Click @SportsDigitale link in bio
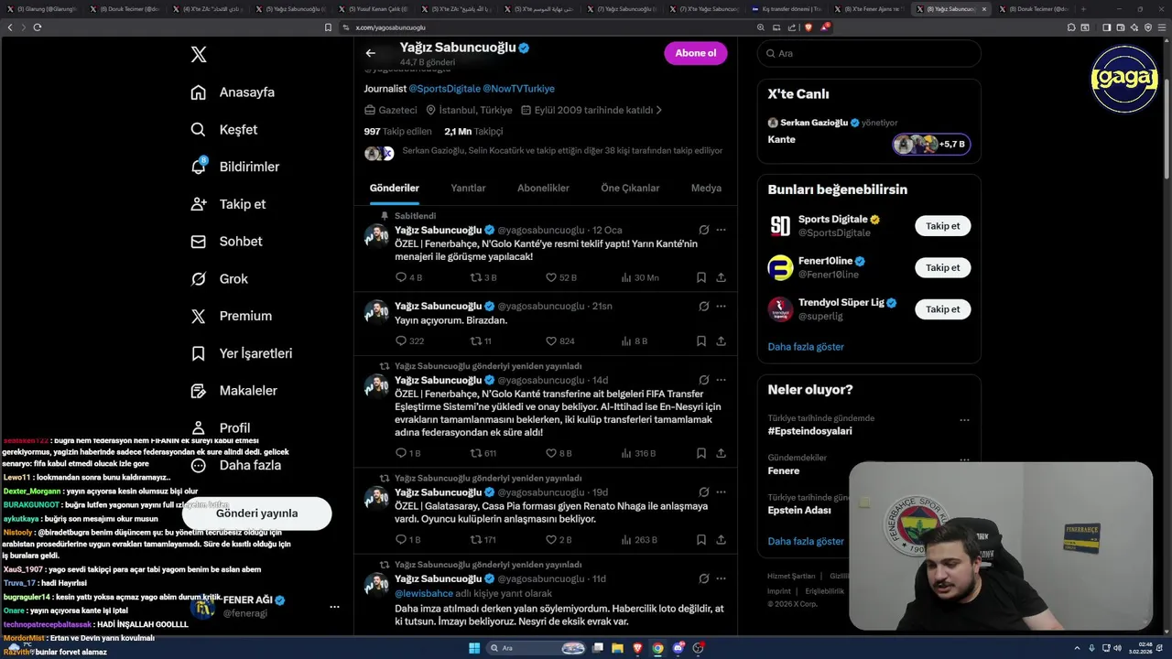The image size is (1172, 659). point(444,89)
